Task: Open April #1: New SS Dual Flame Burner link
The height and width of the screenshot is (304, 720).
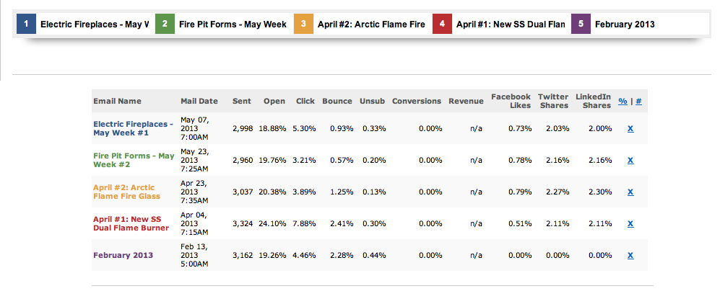Action: click(131, 223)
